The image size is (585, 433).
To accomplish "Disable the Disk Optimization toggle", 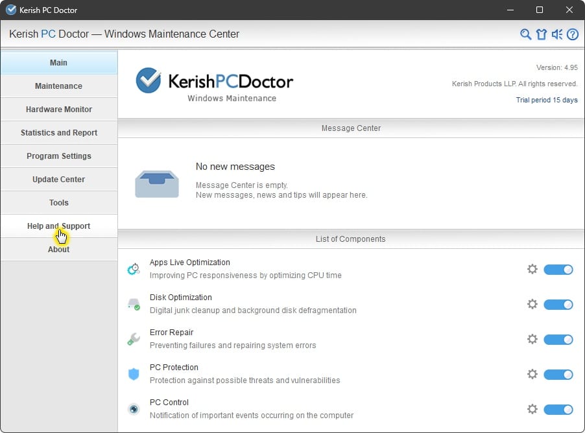I will (x=558, y=305).
